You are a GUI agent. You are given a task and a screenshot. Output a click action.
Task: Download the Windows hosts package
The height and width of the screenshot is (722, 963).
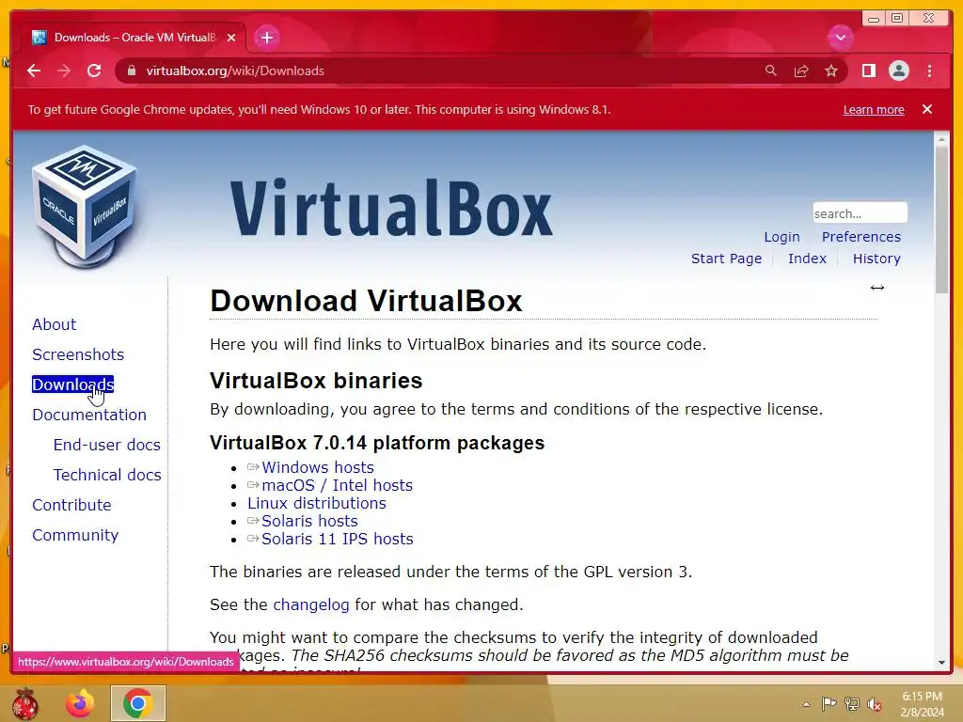318,467
